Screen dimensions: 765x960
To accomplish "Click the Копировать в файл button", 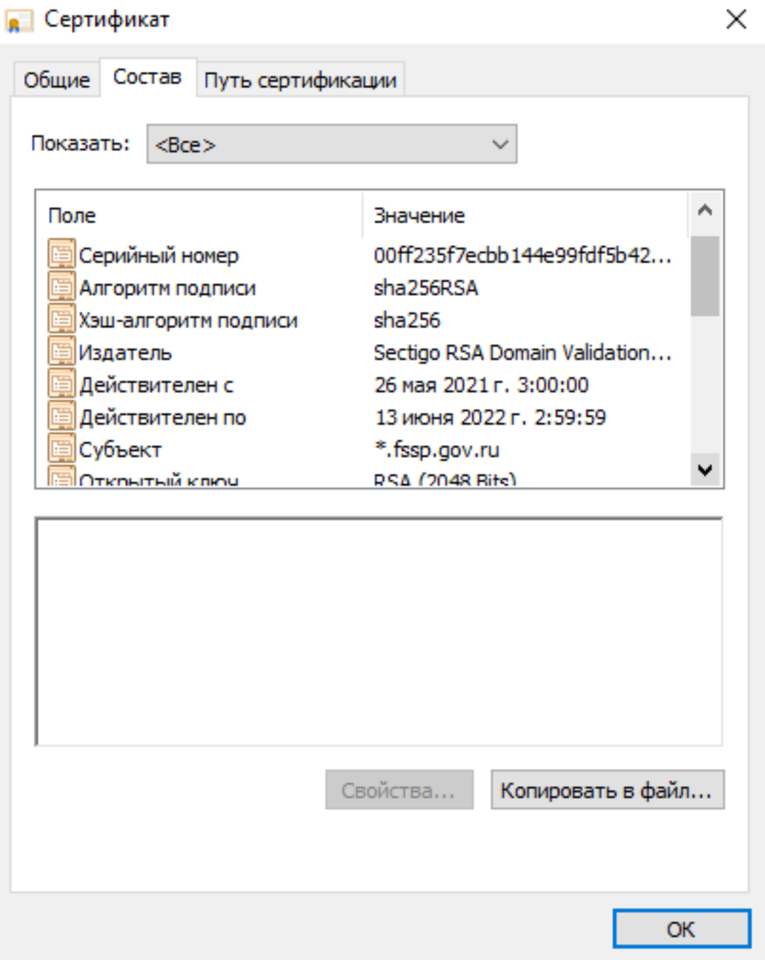I will click(x=608, y=790).
